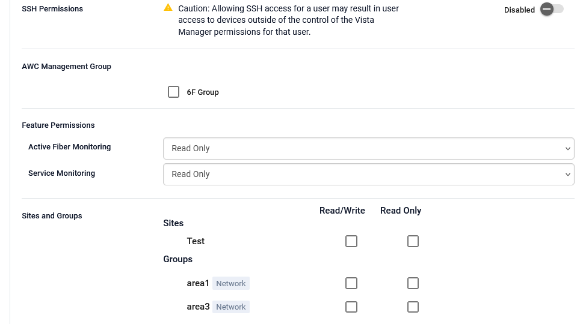Enable the SSH Permissions toggle switch

pyautogui.click(x=551, y=9)
